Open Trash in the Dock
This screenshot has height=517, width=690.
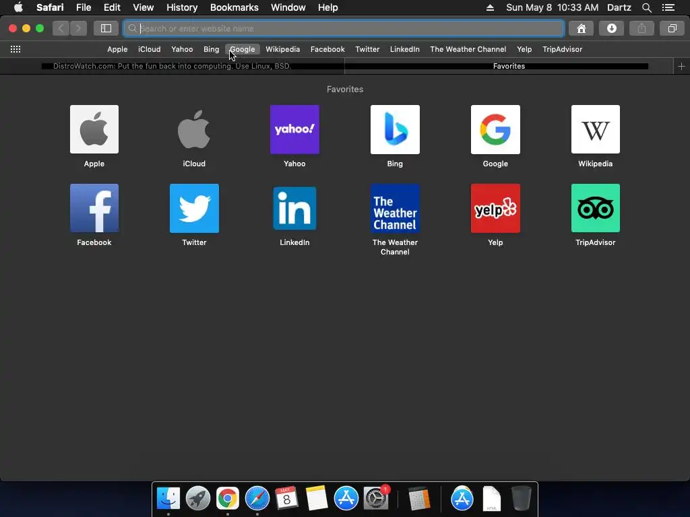[522, 498]
